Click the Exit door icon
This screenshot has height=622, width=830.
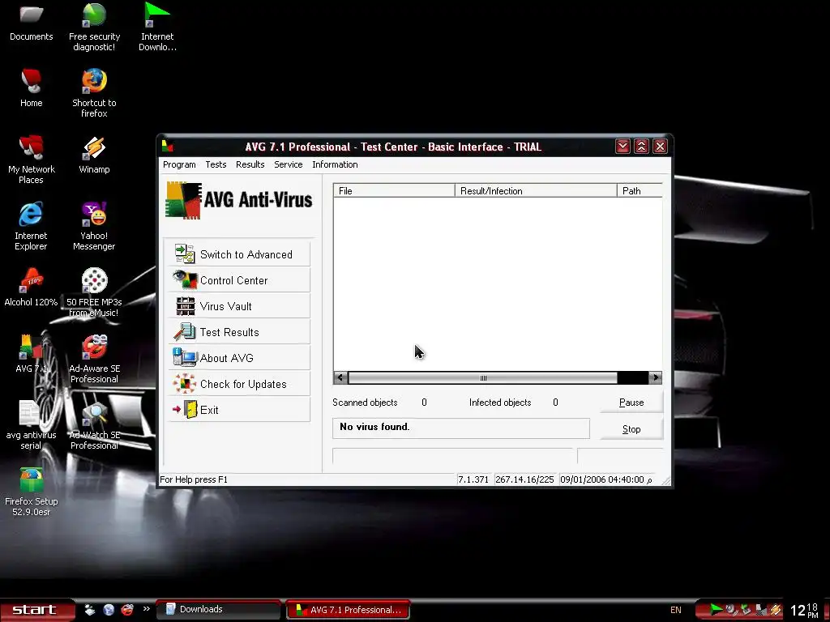(186, 409)
